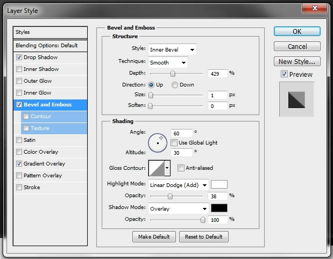Click the New Style... button

click(x=297, y=61)
